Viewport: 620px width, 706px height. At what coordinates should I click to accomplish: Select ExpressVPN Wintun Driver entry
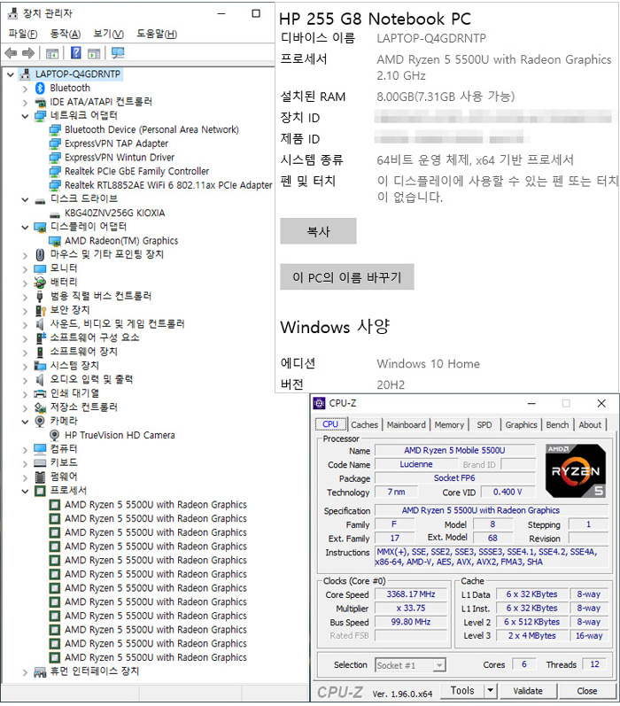tap(120, 158)
